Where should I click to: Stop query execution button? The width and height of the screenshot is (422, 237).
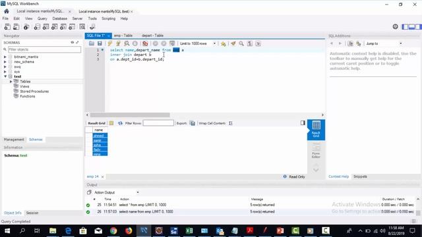coord(135,43)
